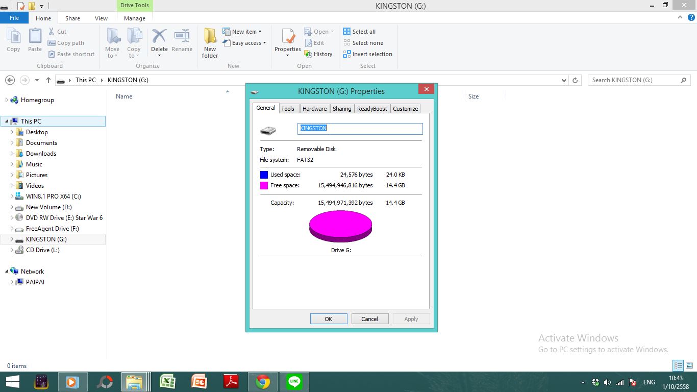This screenshot has height=392, width=697.
Task: Click Cancel in Properties dialog
Action: (369, 319)
